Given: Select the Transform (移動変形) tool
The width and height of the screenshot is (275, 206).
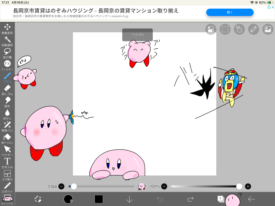Looking at the screenshot, I should [7, 29].
